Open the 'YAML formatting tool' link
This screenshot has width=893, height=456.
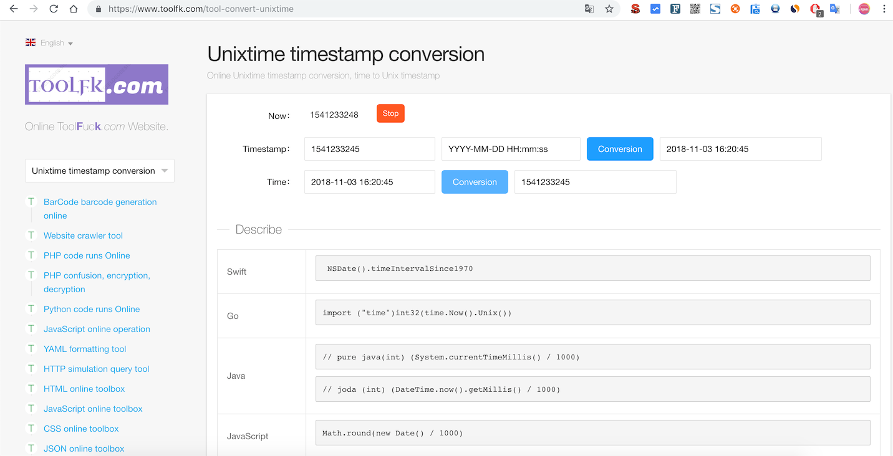pyautogui.click(x=85, y=349)
